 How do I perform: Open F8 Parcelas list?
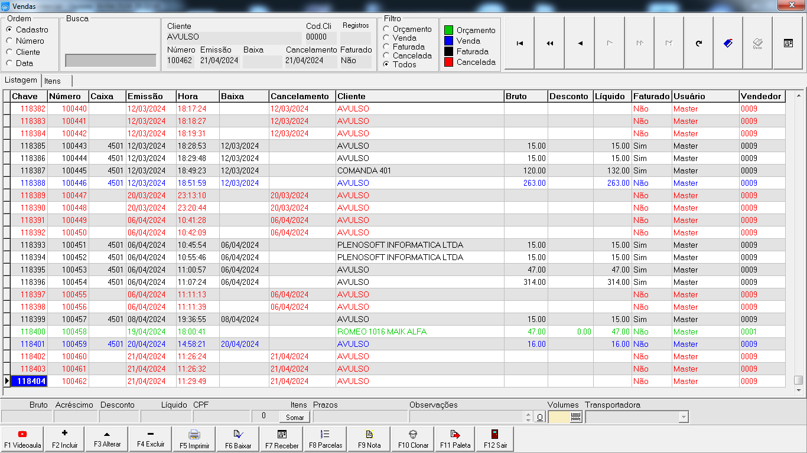(326, 439)
